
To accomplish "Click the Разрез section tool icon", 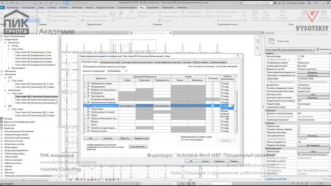I will (121, 13).
